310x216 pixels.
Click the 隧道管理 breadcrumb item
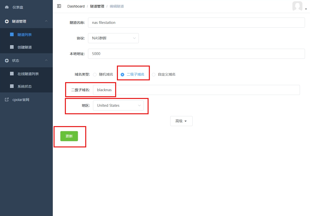(x=97, y=6)
